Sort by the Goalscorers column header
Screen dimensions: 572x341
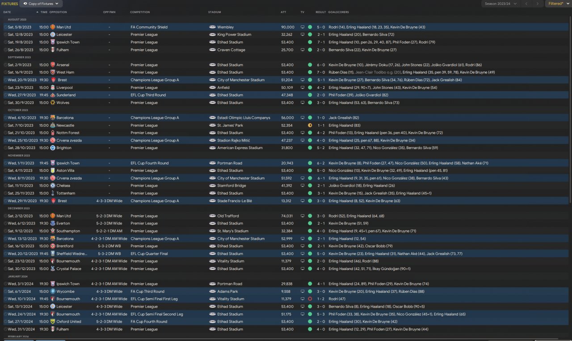338,12
